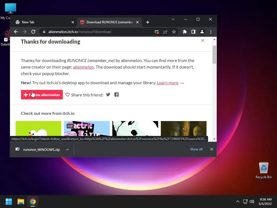The image size is (277, 208).
Task: Share on Twitter icon
Action: (x=108, y=95)
